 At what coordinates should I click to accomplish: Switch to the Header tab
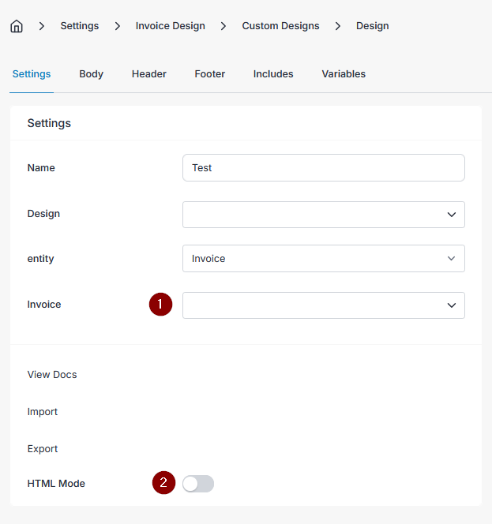[x=148, y=74]
